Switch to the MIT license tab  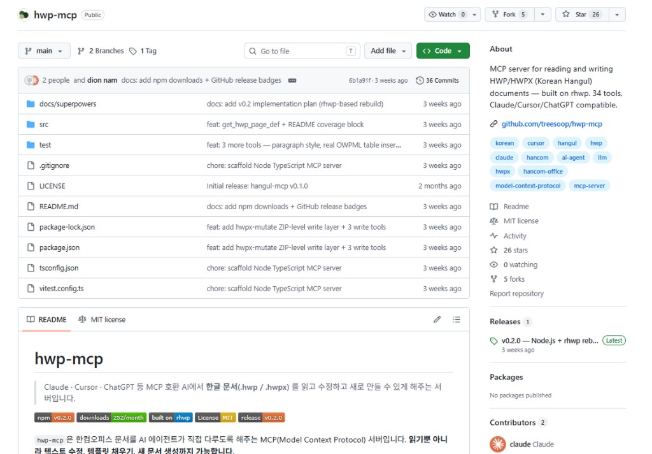(x=102, y=319)
